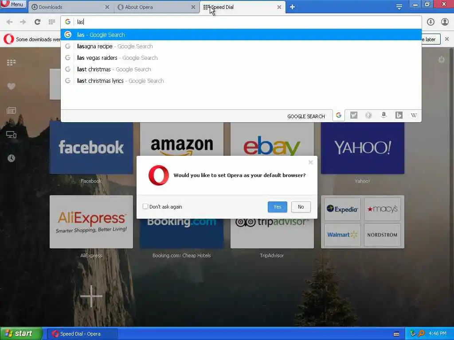This screenshot has height=340, width=454.
Task: Open the Windows Start menu
Action: [21, 334]
